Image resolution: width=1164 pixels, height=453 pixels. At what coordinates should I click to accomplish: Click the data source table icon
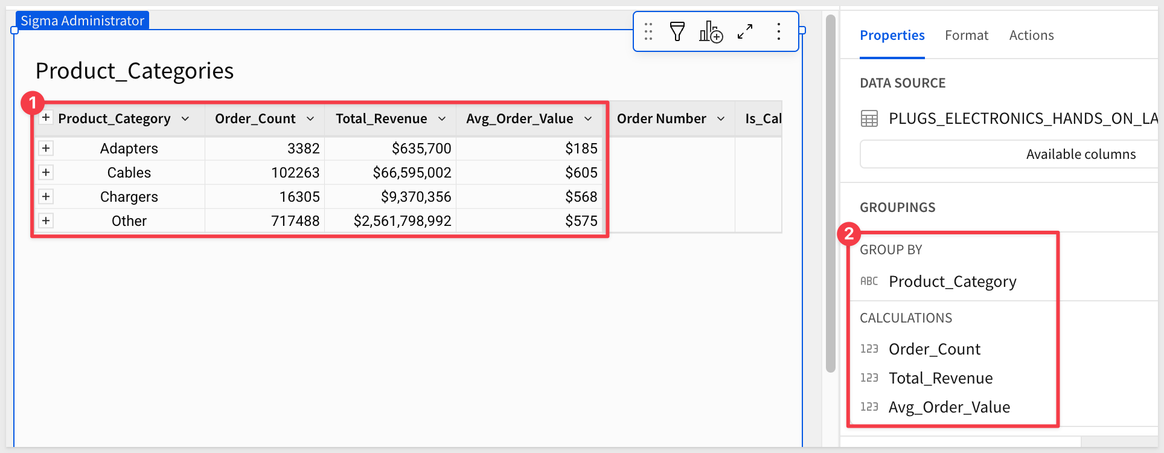click(x=869, y=118)
